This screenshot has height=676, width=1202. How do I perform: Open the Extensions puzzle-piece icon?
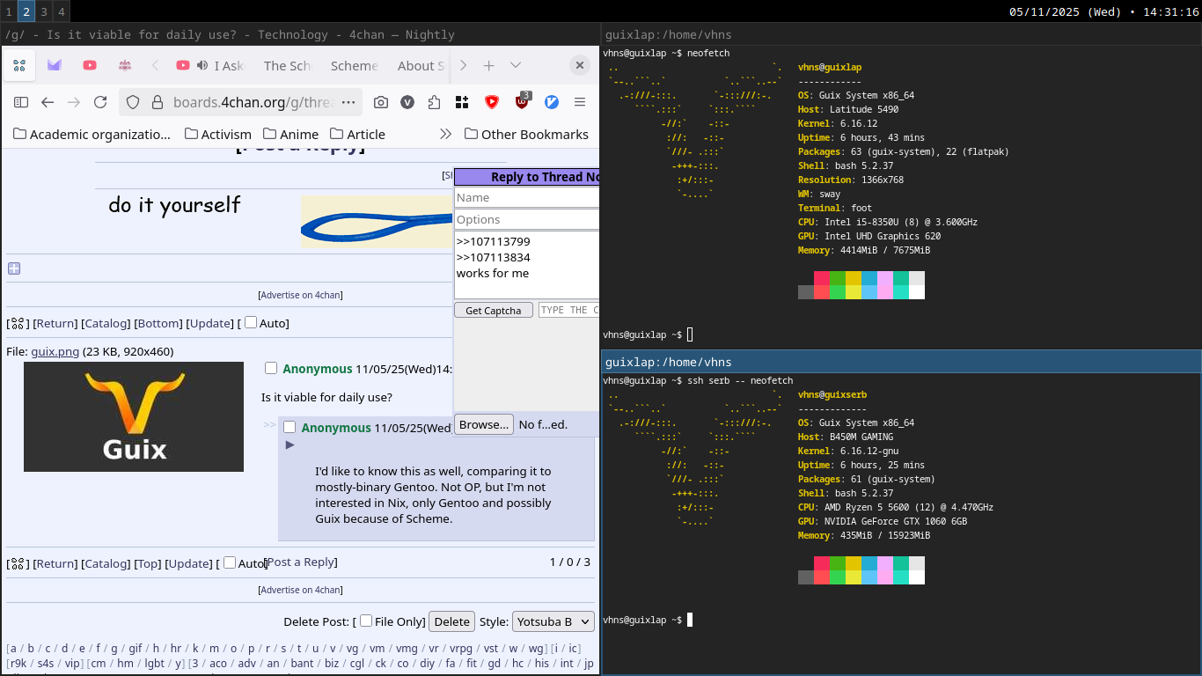(x=434, y=102)
